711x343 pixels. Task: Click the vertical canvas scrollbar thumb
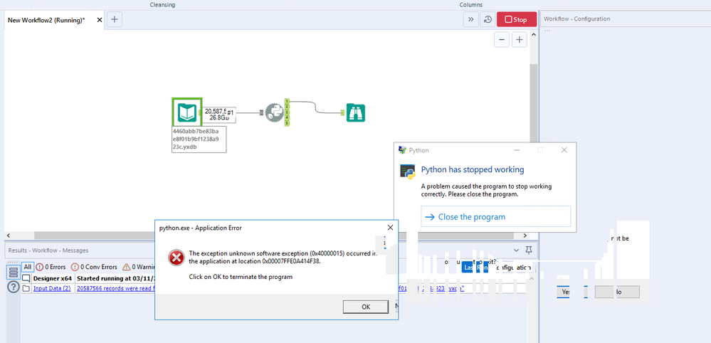(534, 104)
